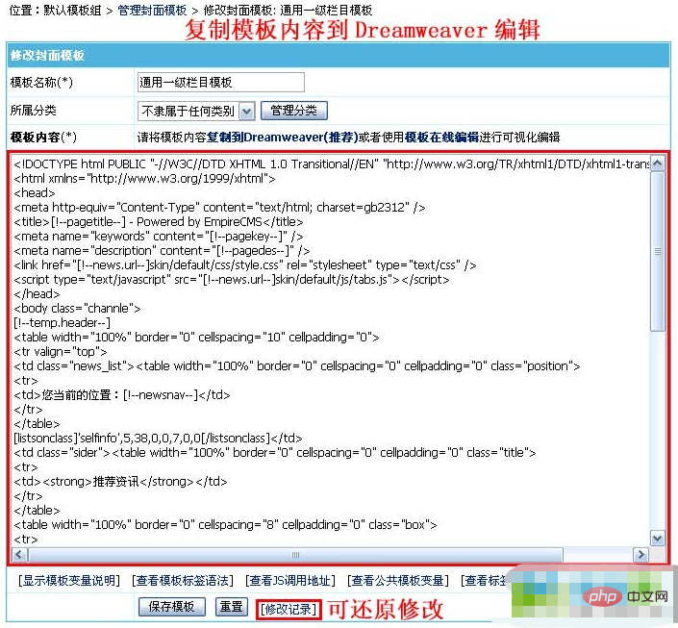
Task: Click the <title>[!--pagetitle--] line
Action: (159, 221)
